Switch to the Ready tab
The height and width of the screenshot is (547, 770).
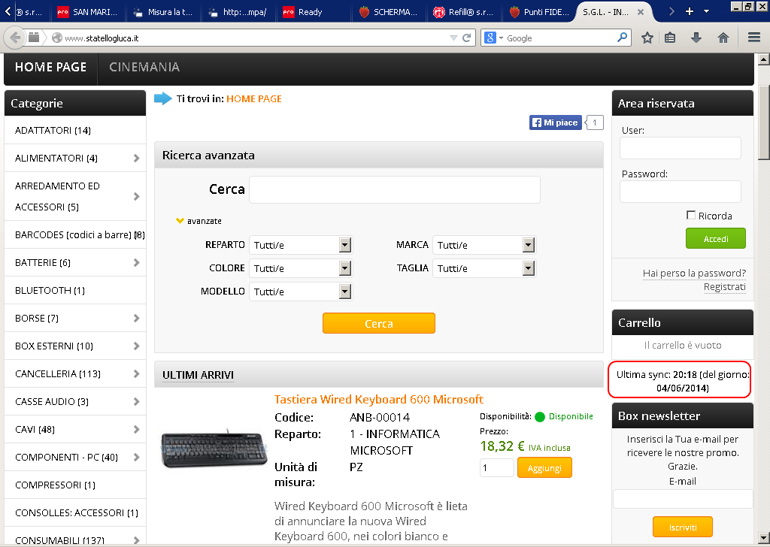[314, 12]
